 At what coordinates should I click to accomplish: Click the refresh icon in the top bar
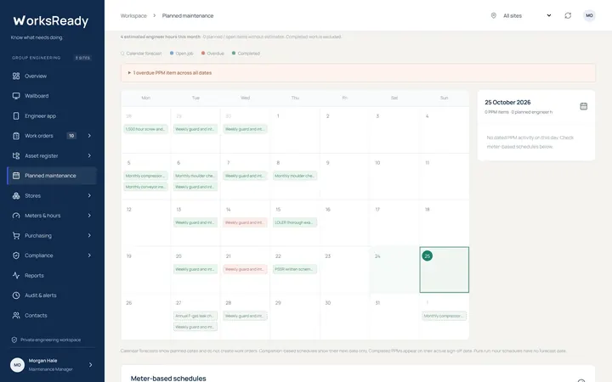tap(568, 15)
